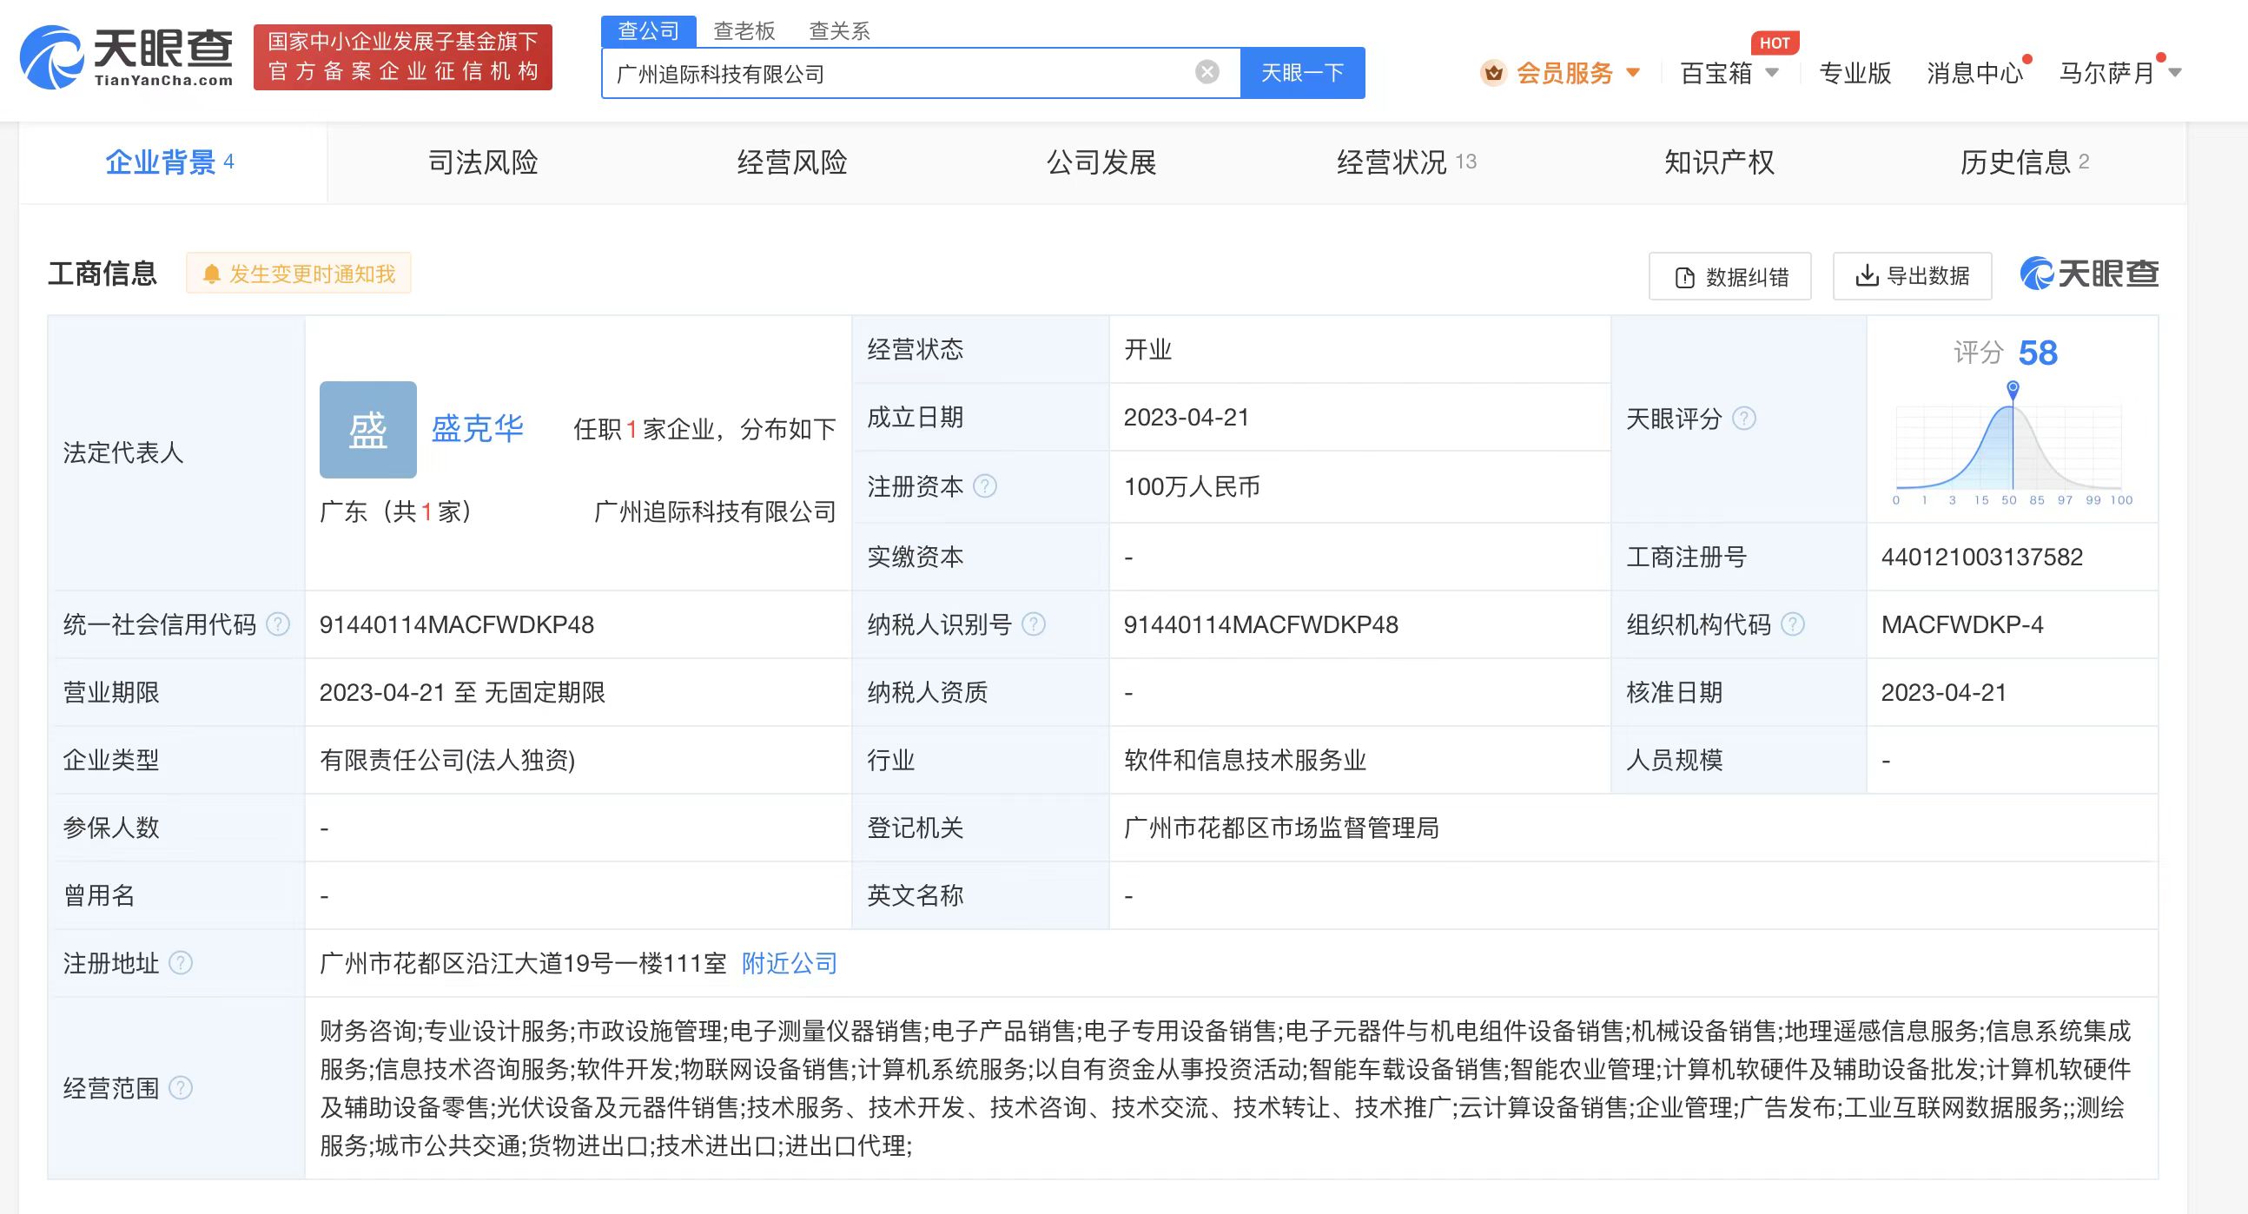Open 专业版 in the header
Screen dimensions: 2248x1214
tap(1855, 72)
